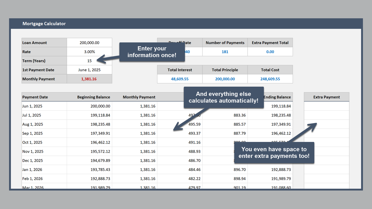Select the principal value 883.36
This screenshot has width=372, height=209.
[x=225, y=115]
